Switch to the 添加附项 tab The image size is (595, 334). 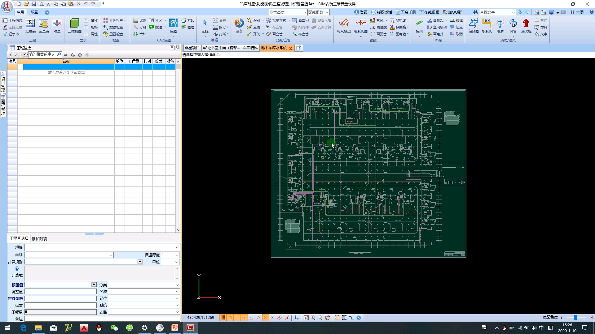[x=39, y=239]
